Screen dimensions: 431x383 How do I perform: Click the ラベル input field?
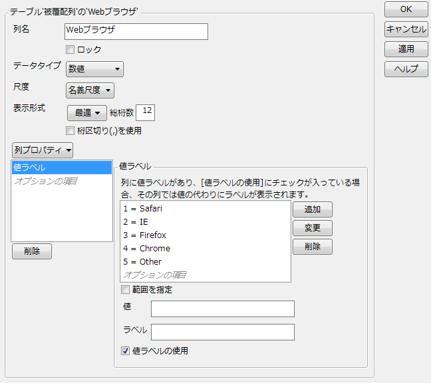tap(222, 332)
